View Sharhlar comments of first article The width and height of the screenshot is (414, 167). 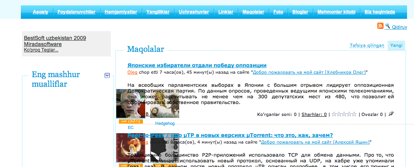[x=314, y=114]
